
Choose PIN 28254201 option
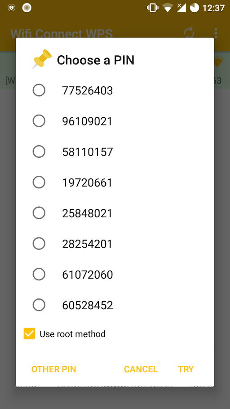click(x=39, y=244)
